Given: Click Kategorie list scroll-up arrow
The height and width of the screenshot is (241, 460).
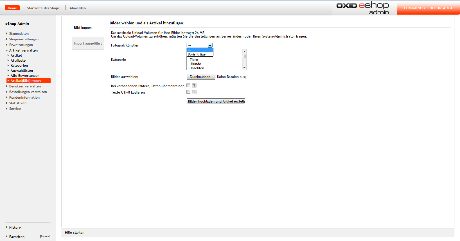Looking at the screenshot, I should point(244,52).
